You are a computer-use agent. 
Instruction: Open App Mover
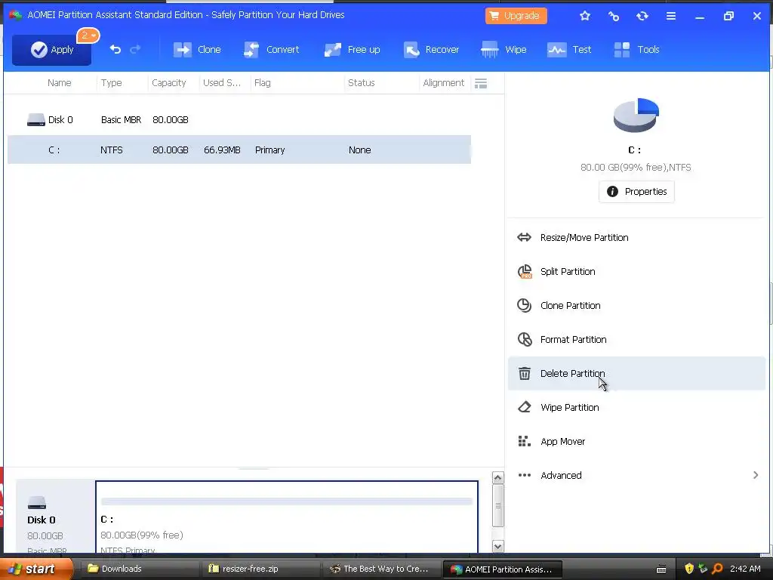[636, 441]
